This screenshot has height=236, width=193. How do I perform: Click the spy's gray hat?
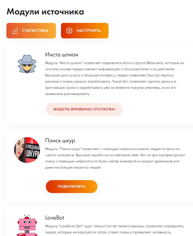tap(27, 60)
